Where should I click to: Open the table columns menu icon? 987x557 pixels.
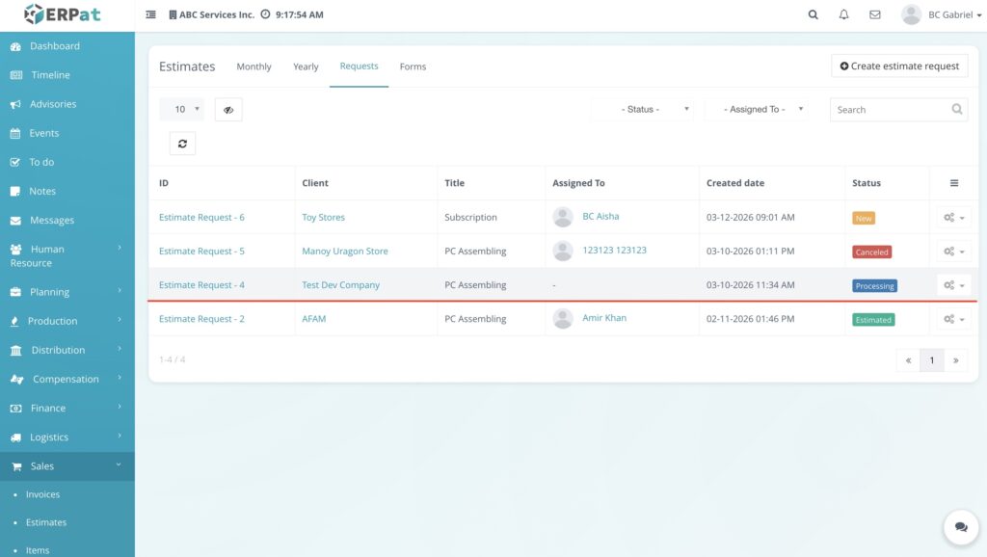[x=954, y=183]
